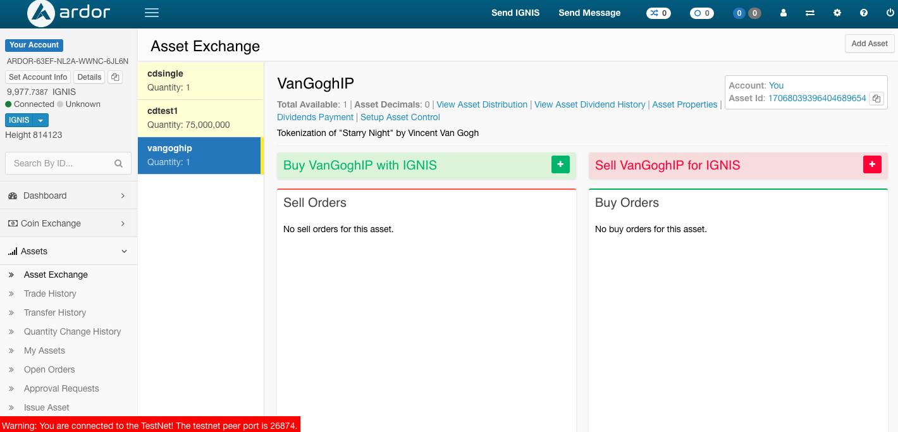Open View Asset Distribution link
Viewport: 898px width, 432px height.
482,104
